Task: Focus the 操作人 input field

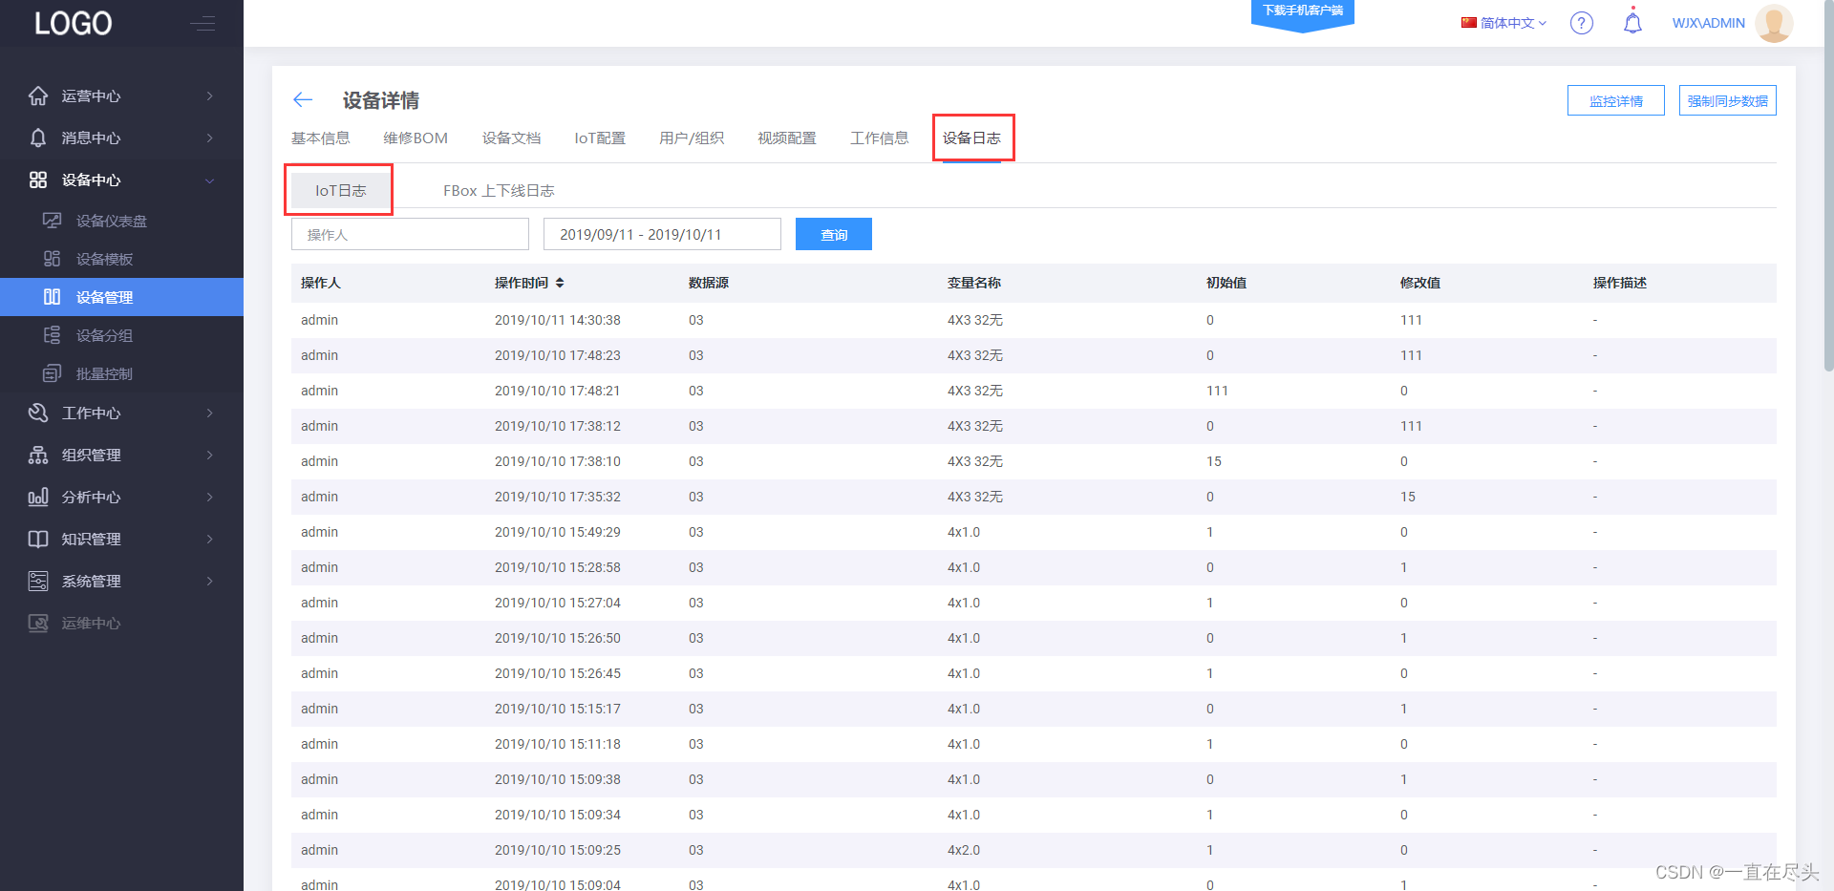Action: click(410, 234)
